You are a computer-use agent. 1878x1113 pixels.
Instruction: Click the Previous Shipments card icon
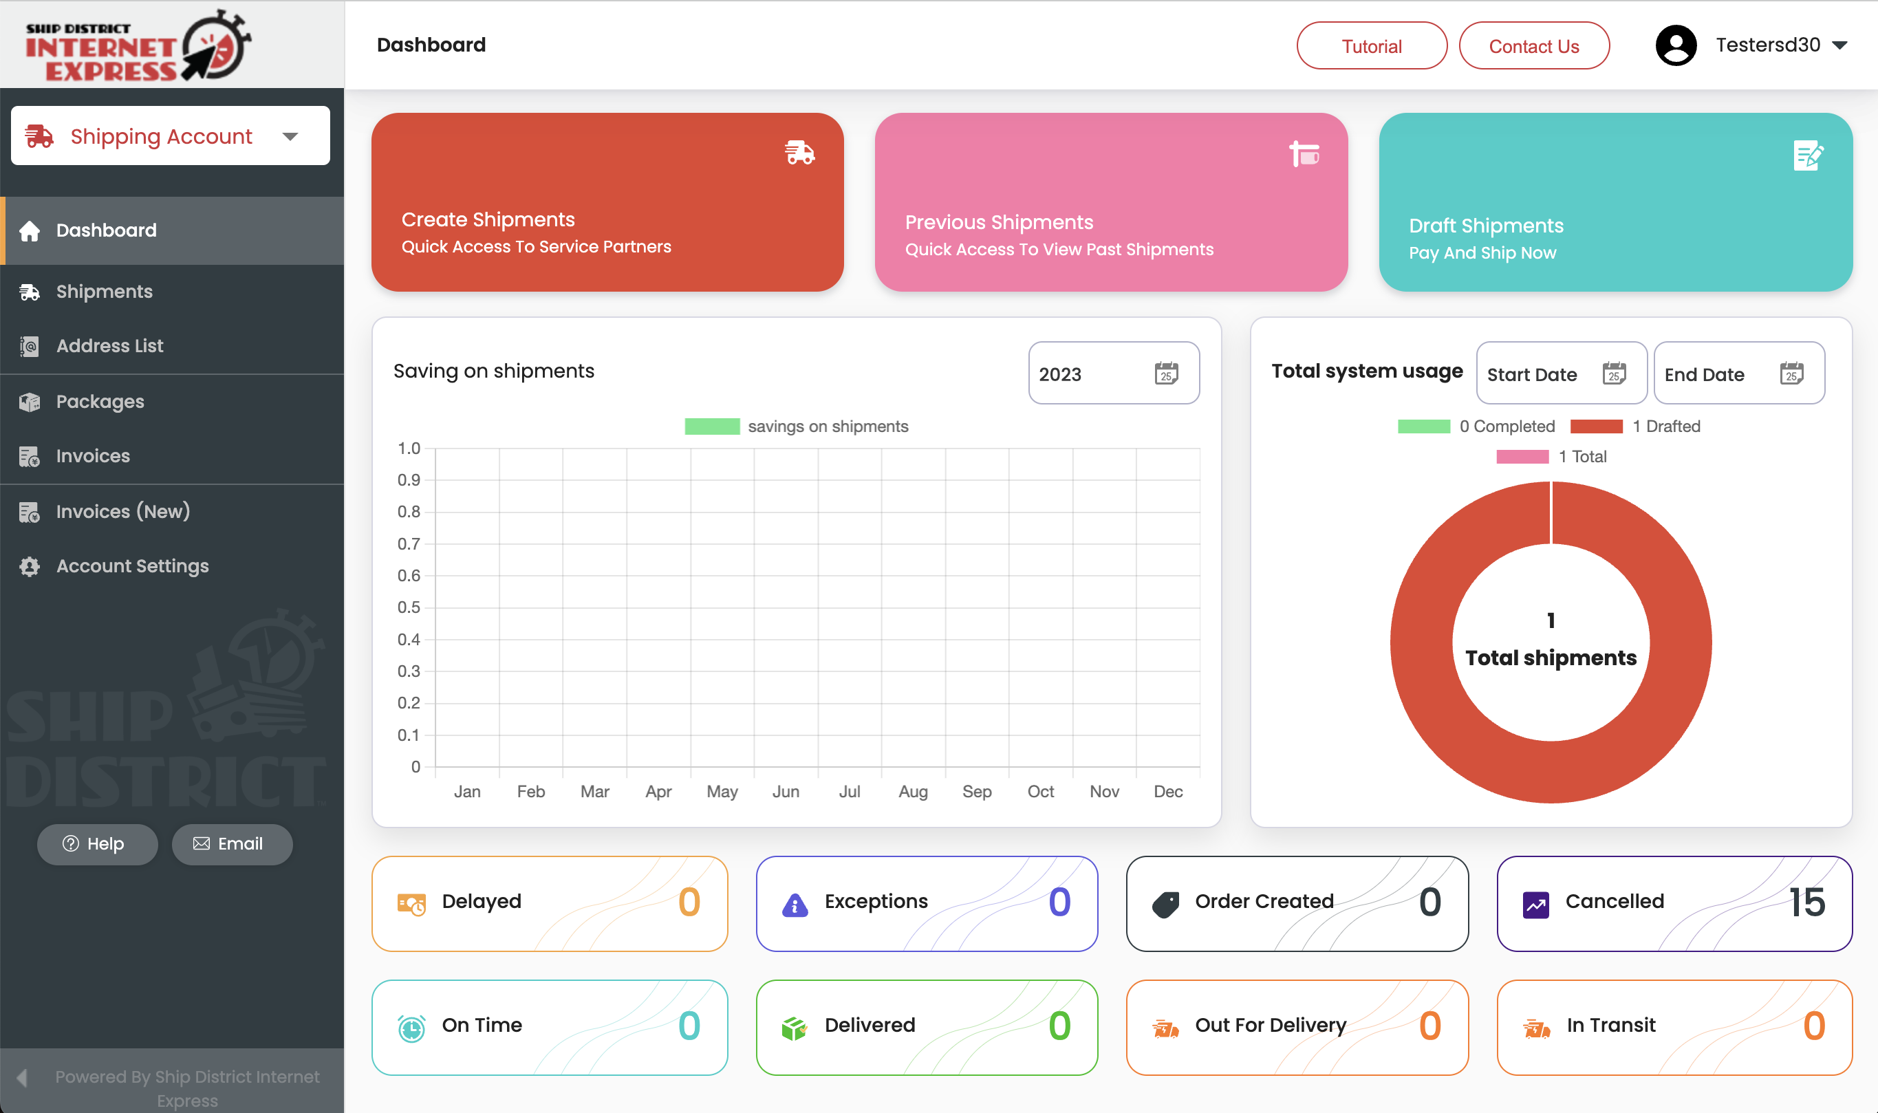[x=1304, y=154]
